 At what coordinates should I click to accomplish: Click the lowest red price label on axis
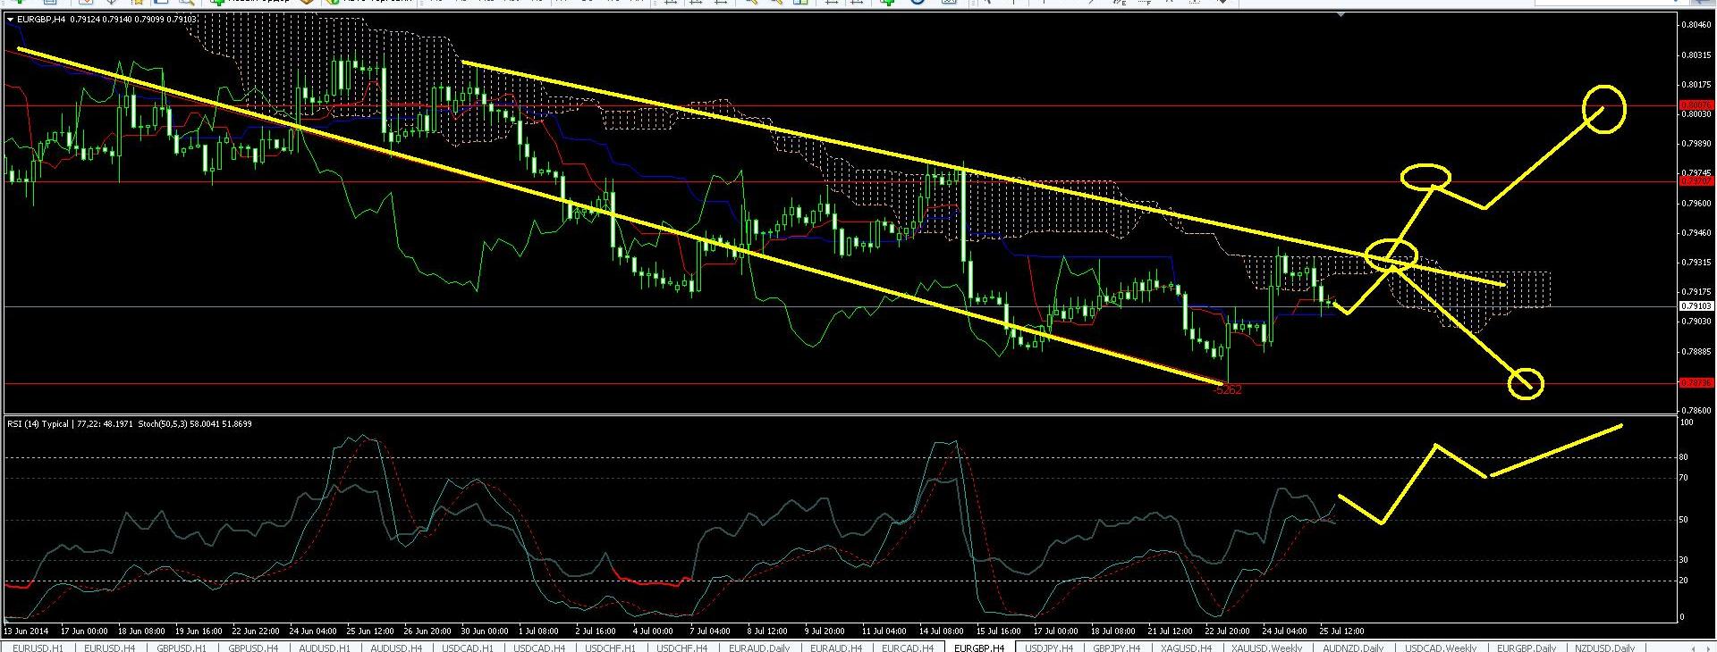tap(1696, 383)
